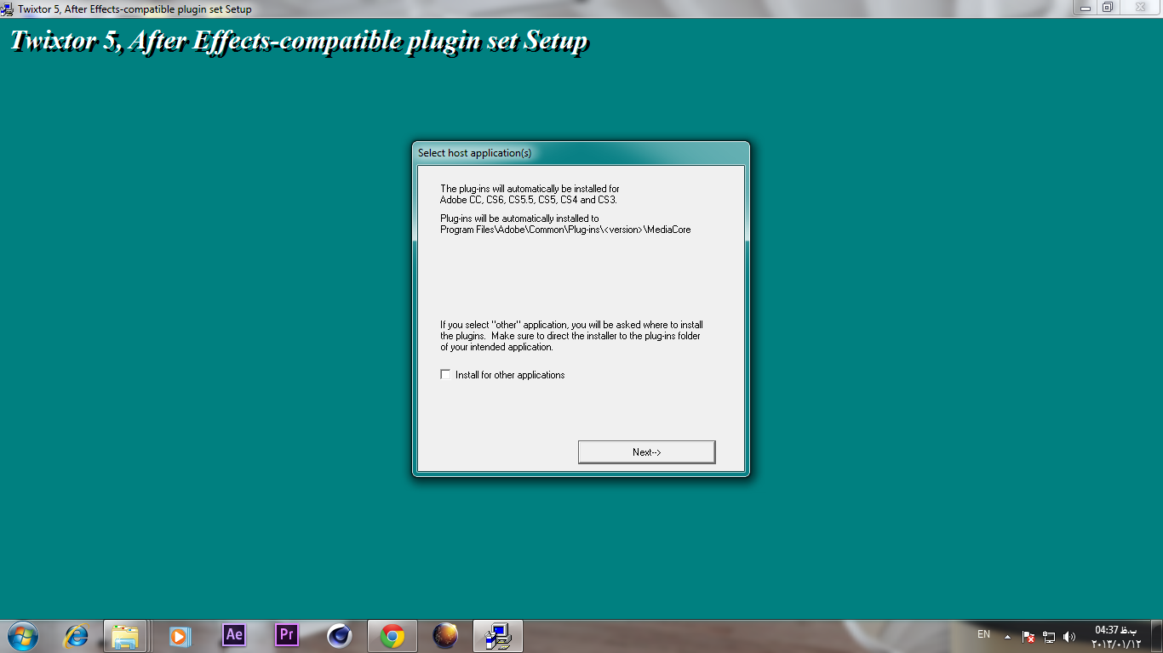The width and height of the screenshot is (1163, 653).
Task: Close the Twixtor Setup window
Action: (1140, 7)
